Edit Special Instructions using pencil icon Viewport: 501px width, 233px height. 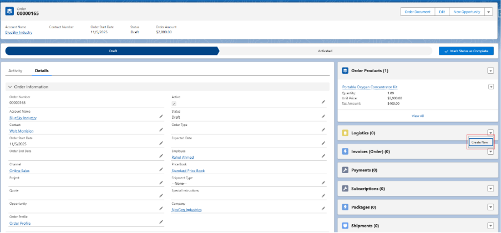323,196
